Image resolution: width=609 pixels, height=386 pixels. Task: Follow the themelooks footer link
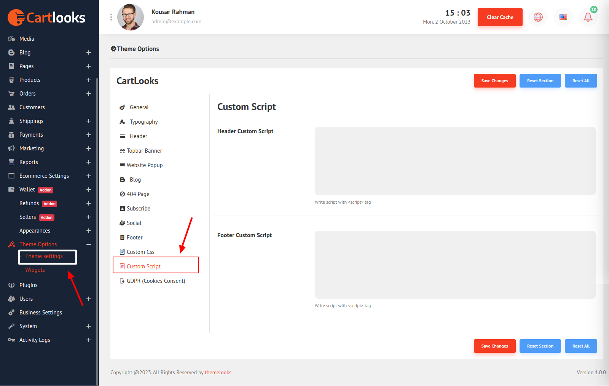pyautogui.click(x=218, y=373)
